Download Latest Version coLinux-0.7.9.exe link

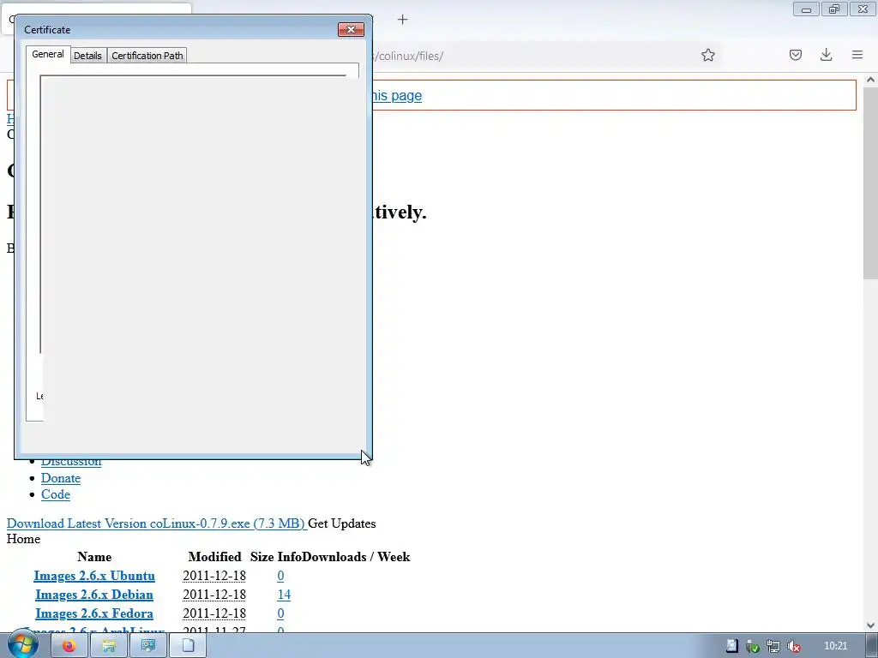(156, 523)
